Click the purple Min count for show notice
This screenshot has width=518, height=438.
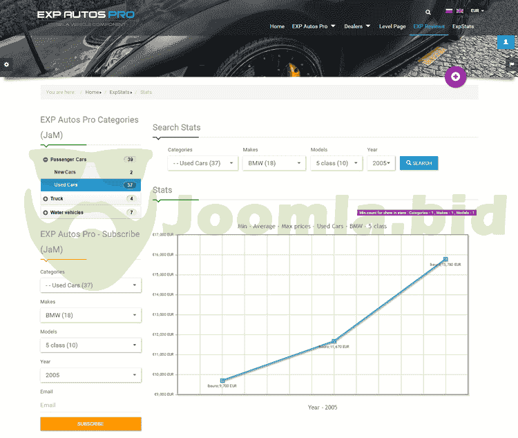pos(416,213)
